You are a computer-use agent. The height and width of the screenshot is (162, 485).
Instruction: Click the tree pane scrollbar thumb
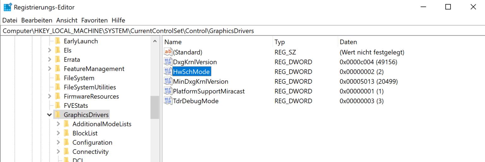pos(155,107)
